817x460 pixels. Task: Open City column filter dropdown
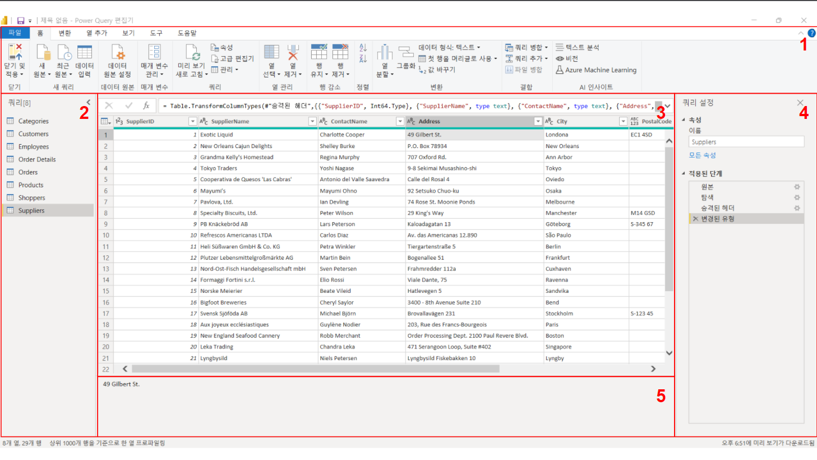(x=623, y=121)
